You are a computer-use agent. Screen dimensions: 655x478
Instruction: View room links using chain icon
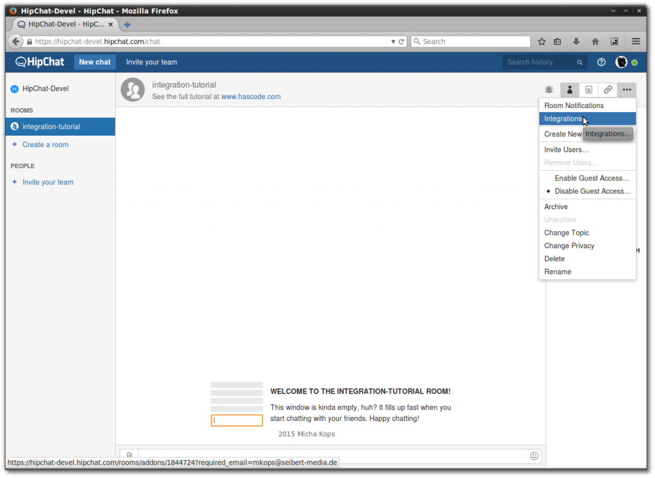pyautogui.click(x=608, y=90)
